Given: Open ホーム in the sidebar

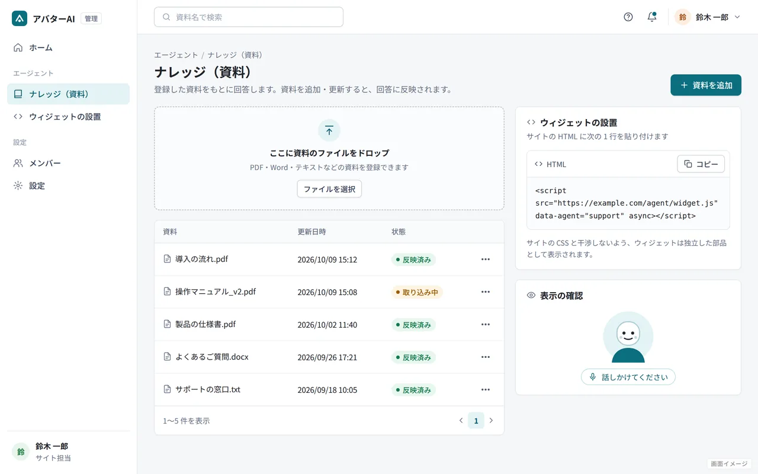Looking at the screenshot, I should [x=68, y=47].
